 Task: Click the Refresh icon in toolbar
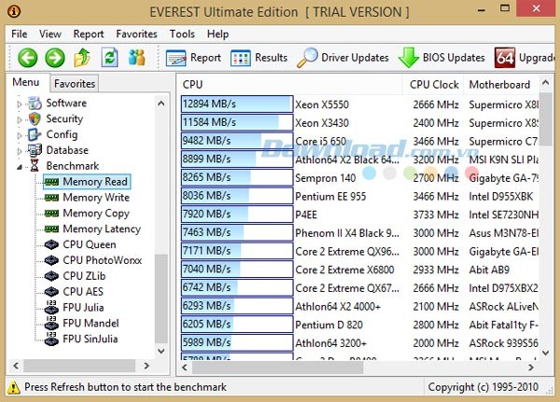click(x=110, y=58)
